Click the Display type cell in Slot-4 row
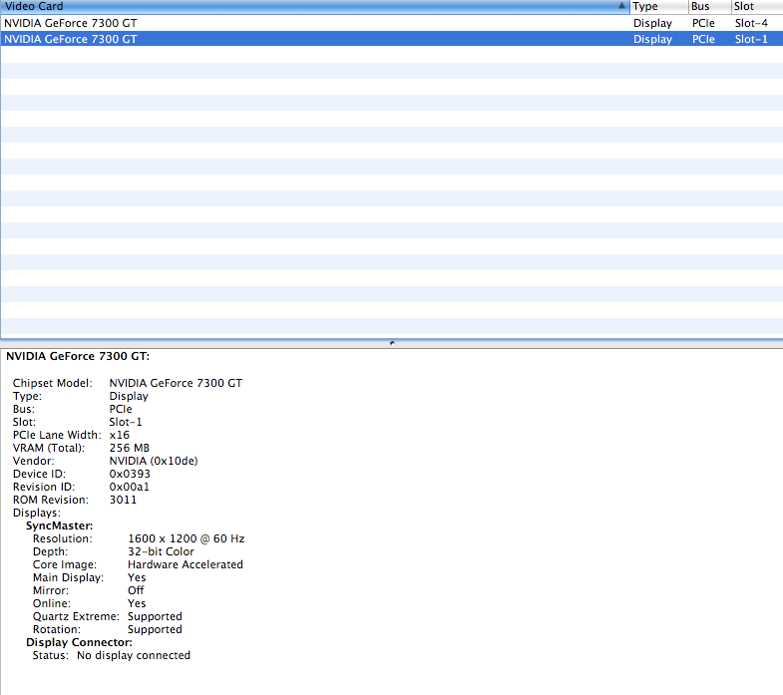This screenshot has height=695, width=783. coord(652,23)
